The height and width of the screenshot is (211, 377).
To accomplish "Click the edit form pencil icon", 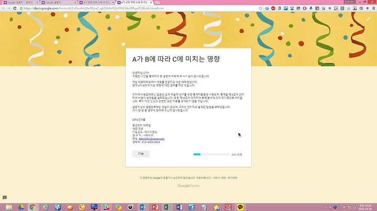I will (x=368, y=19).
